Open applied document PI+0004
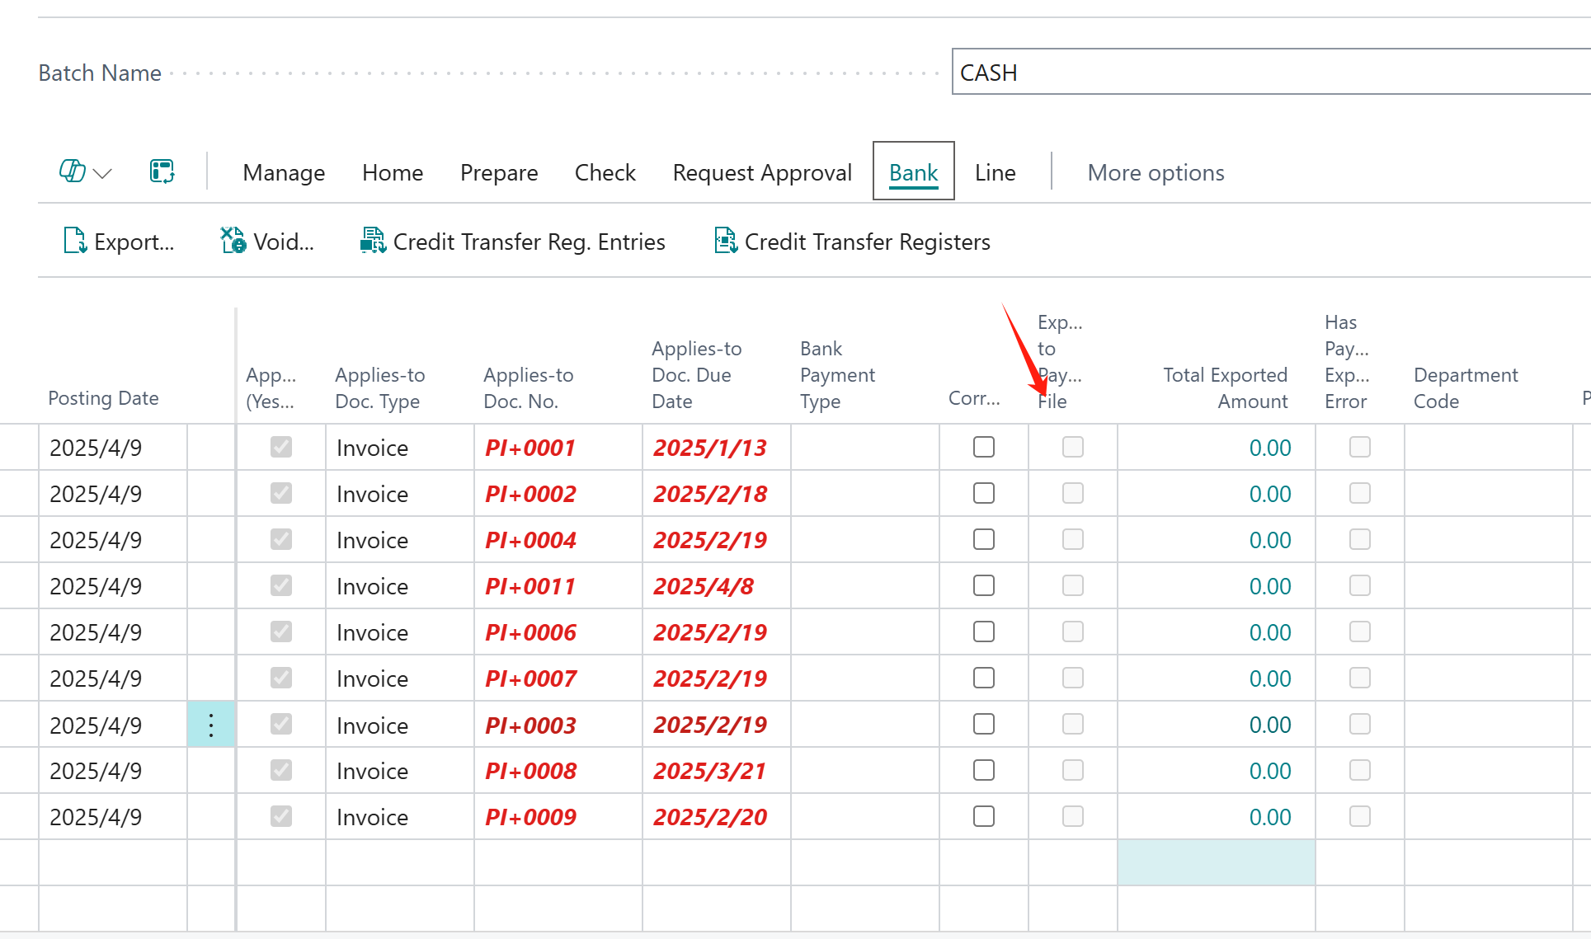1591x939 pixels. click(x=530, y=540)
